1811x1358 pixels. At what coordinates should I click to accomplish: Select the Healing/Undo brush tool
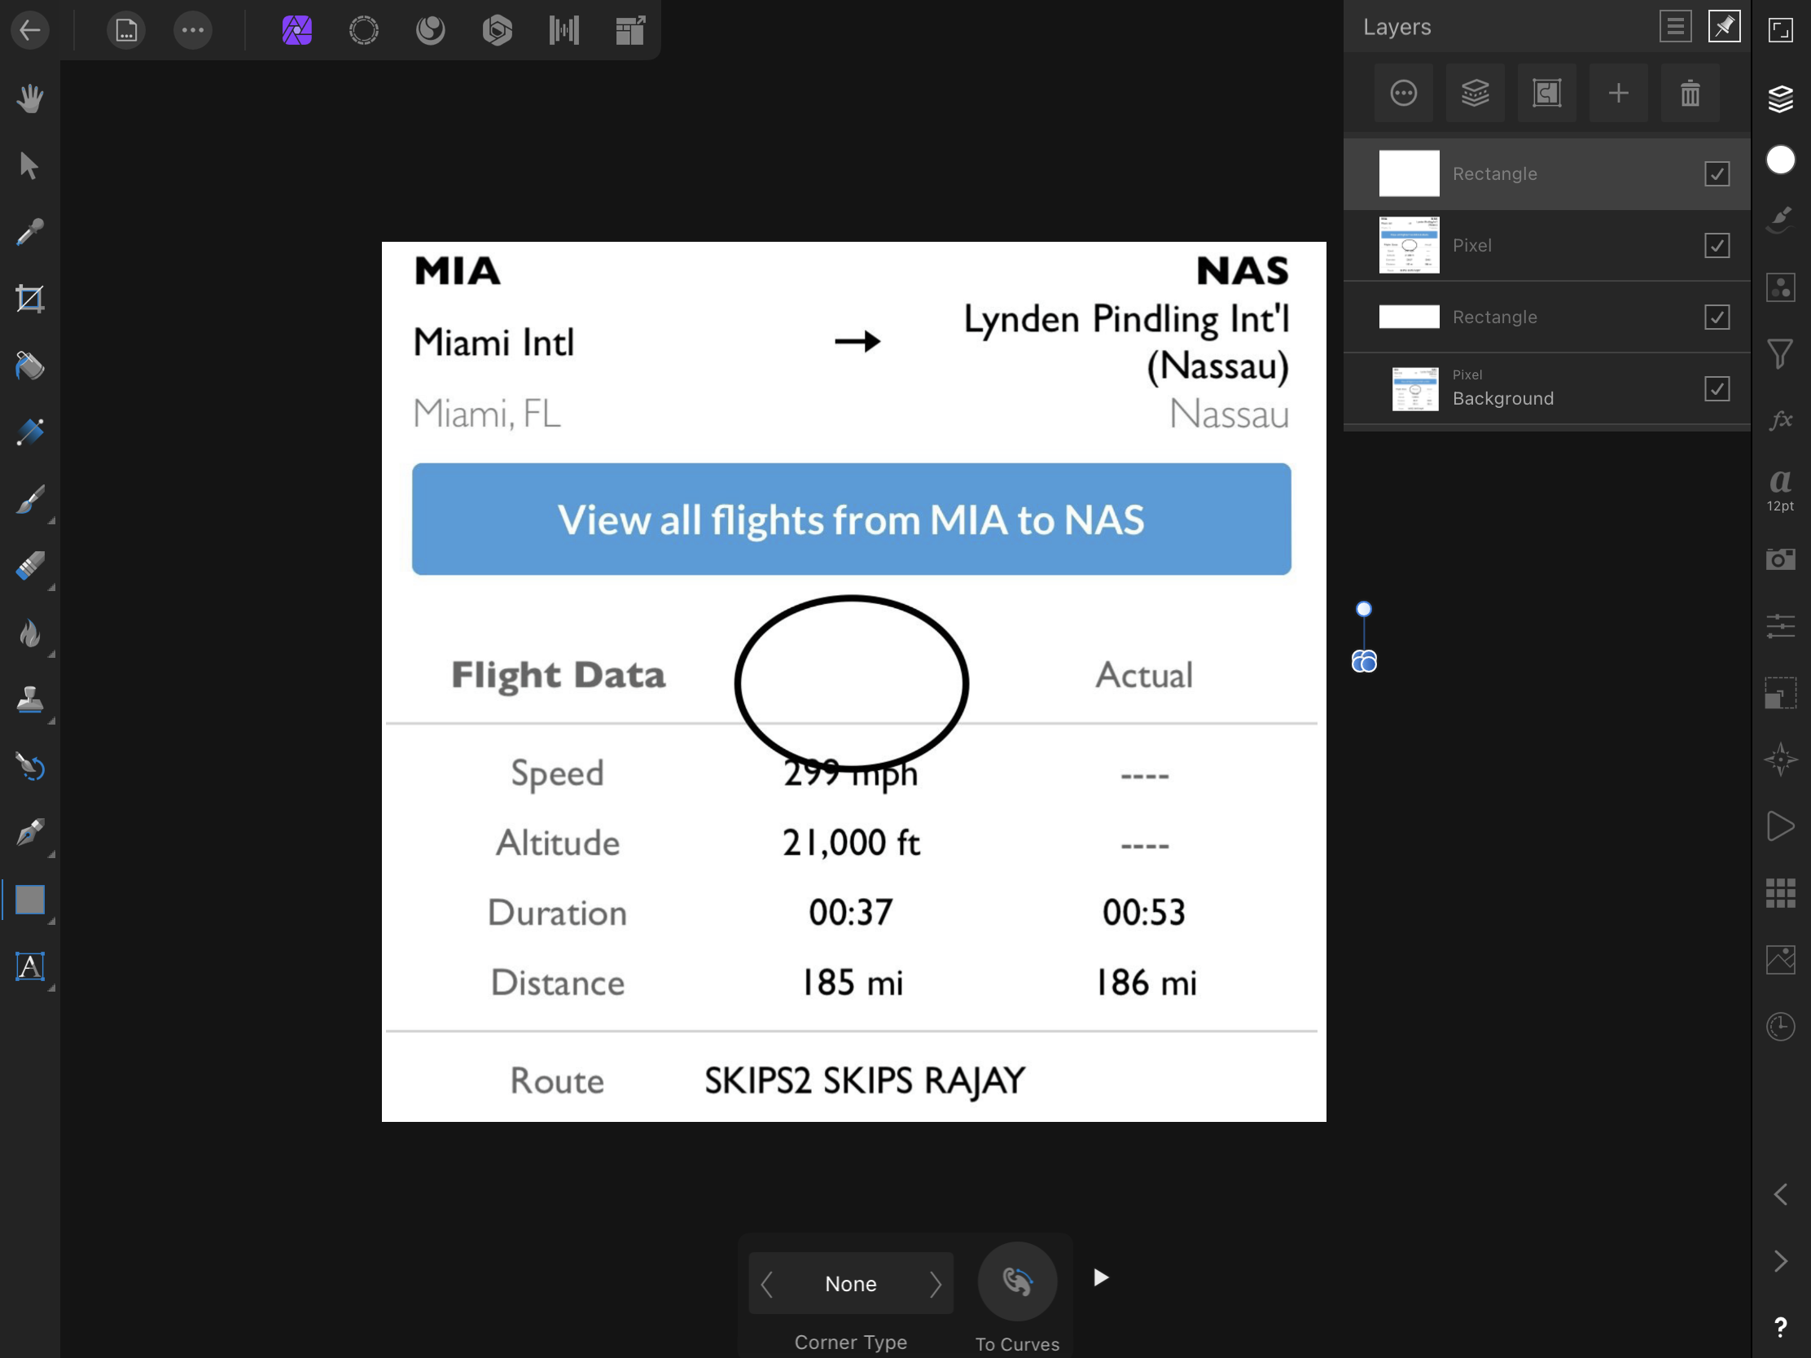click(x=30, y=767)
